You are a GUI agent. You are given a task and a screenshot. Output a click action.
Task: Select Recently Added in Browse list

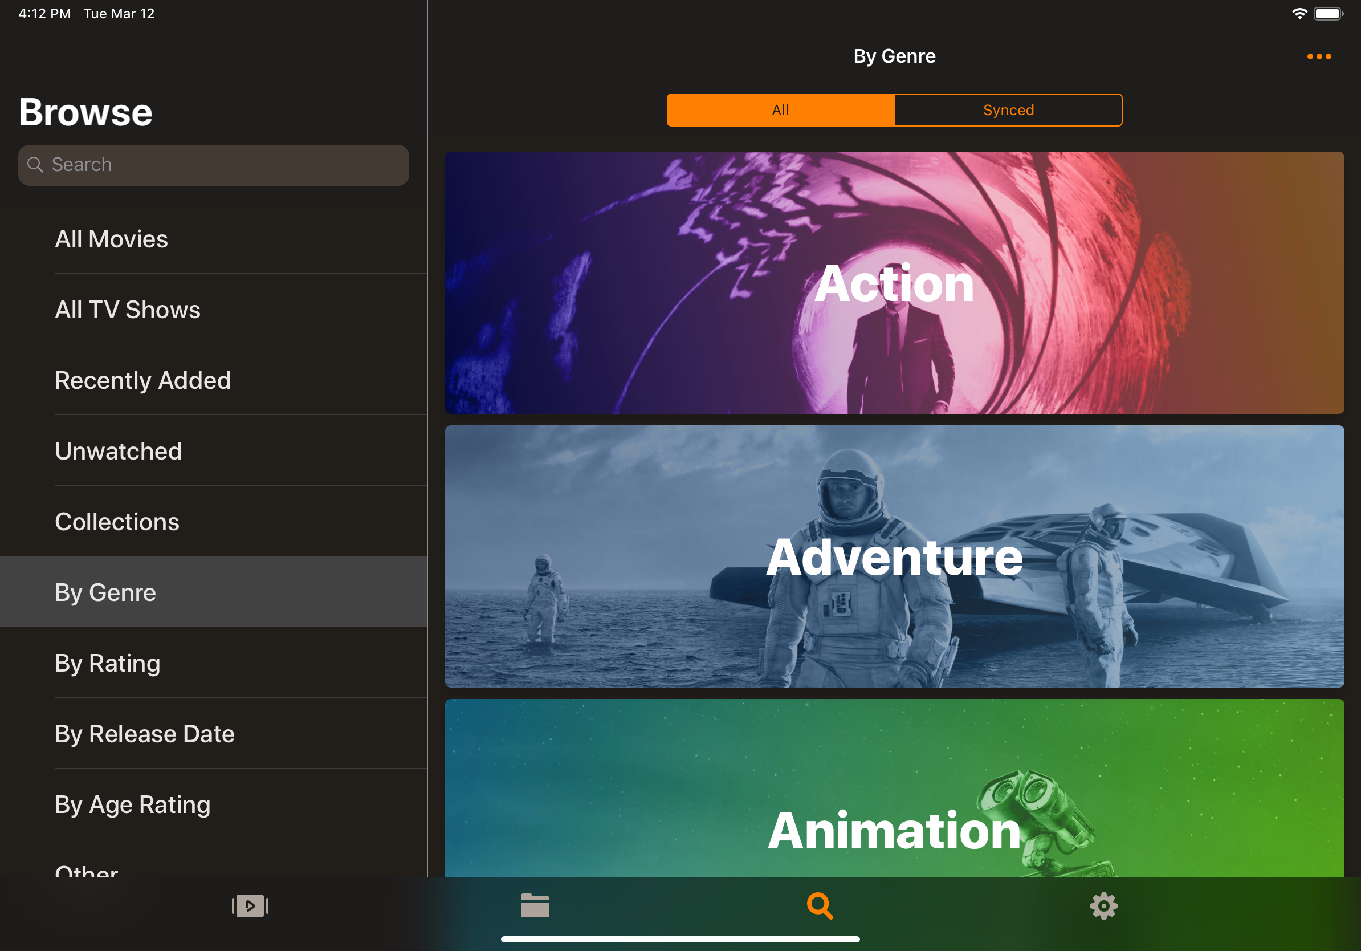click(143, 380)
